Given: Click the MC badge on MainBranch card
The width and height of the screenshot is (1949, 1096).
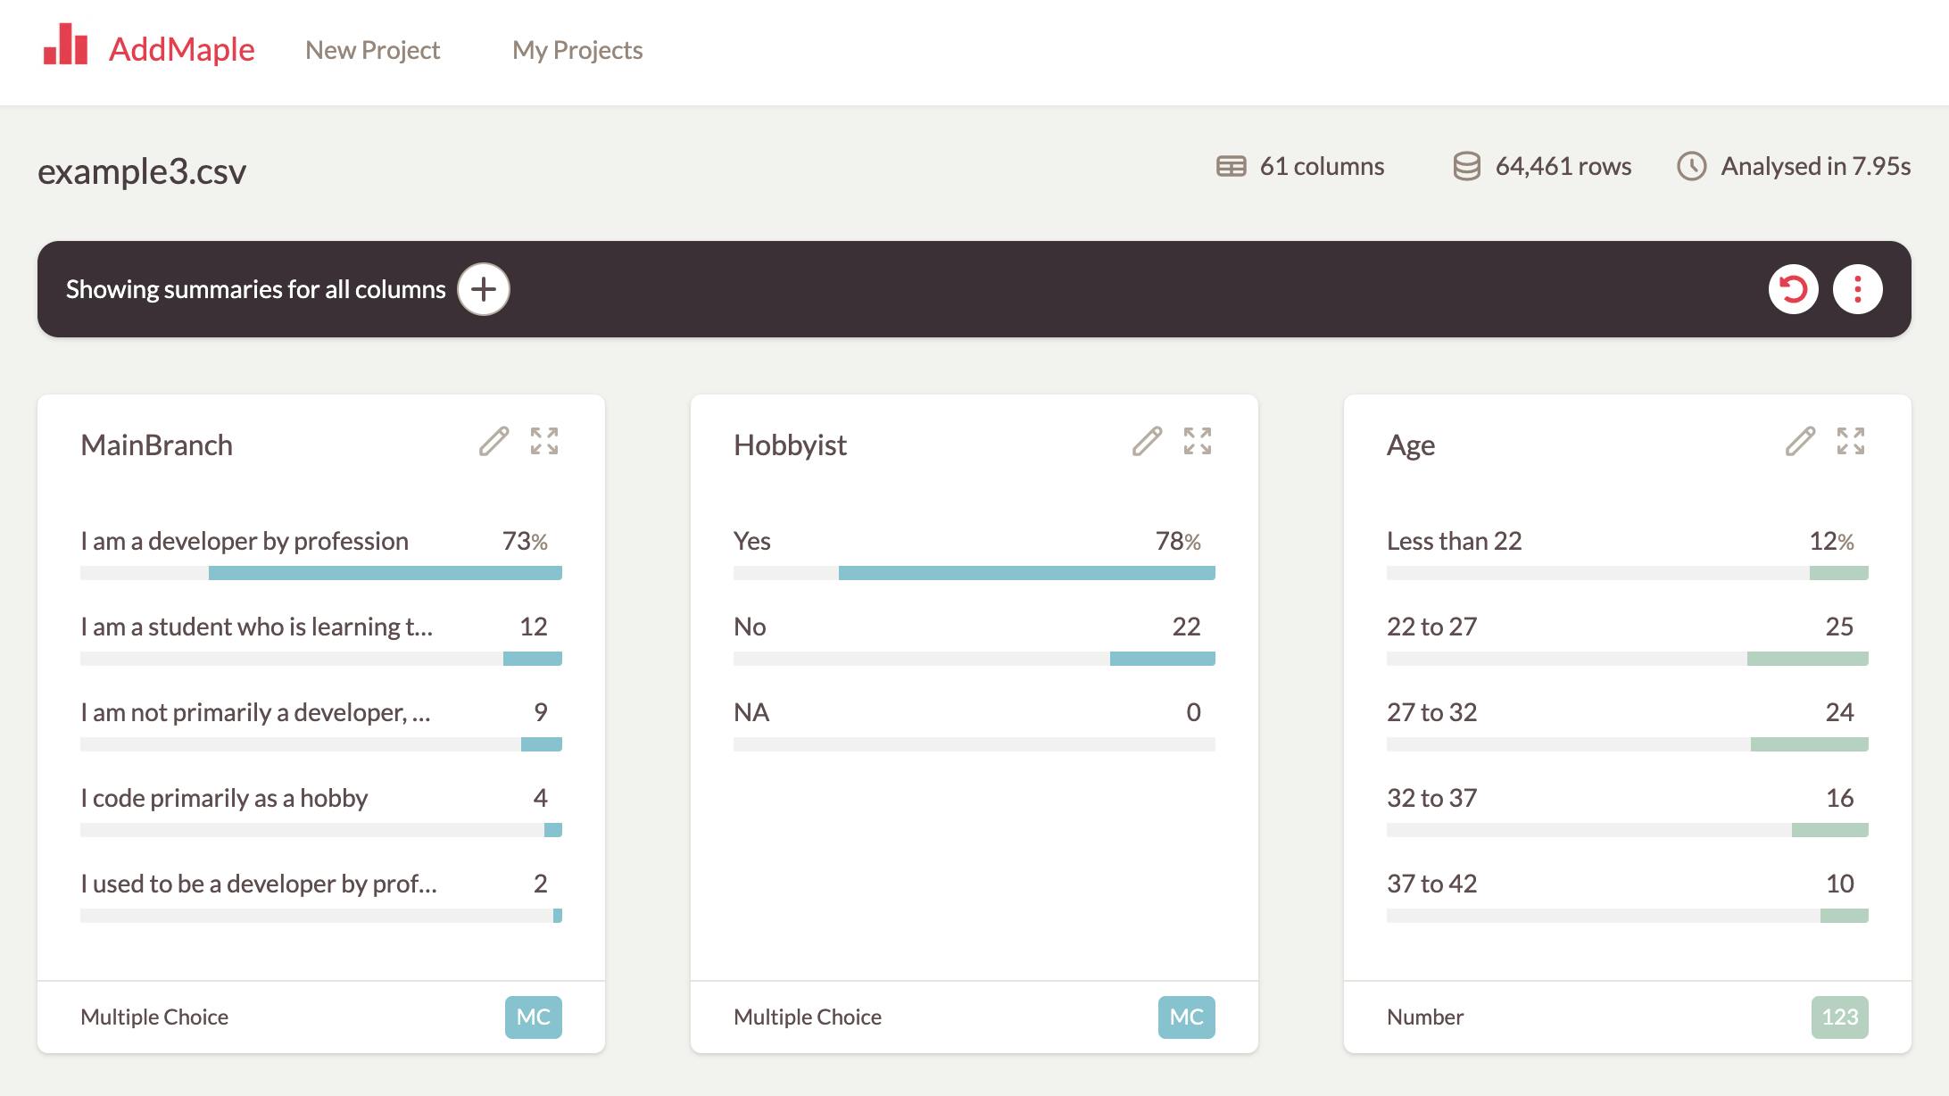Looking at the screenshot, I should point(533,1017).
